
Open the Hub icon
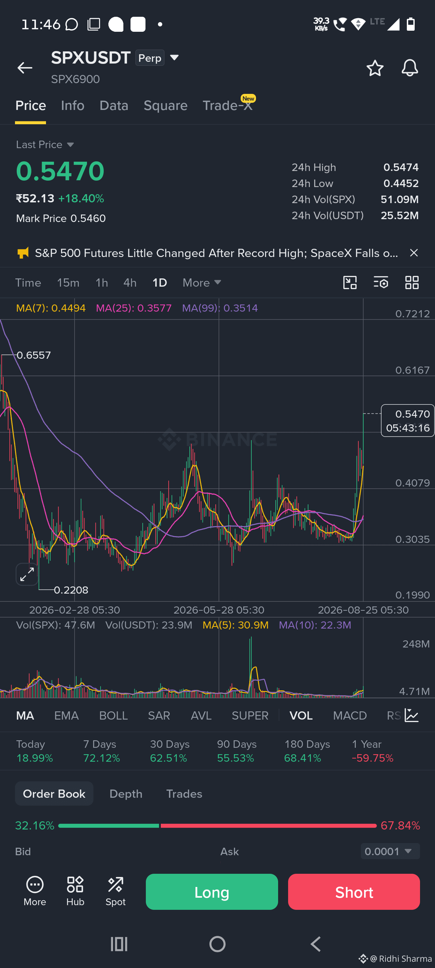75,891
